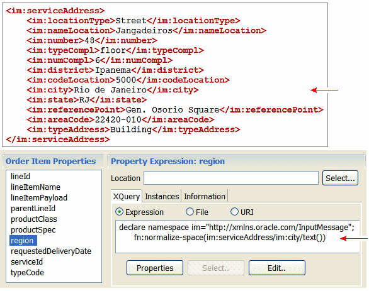
Task: Click the im:nameLocation Jangadeiros line
Action: [146, 31]
